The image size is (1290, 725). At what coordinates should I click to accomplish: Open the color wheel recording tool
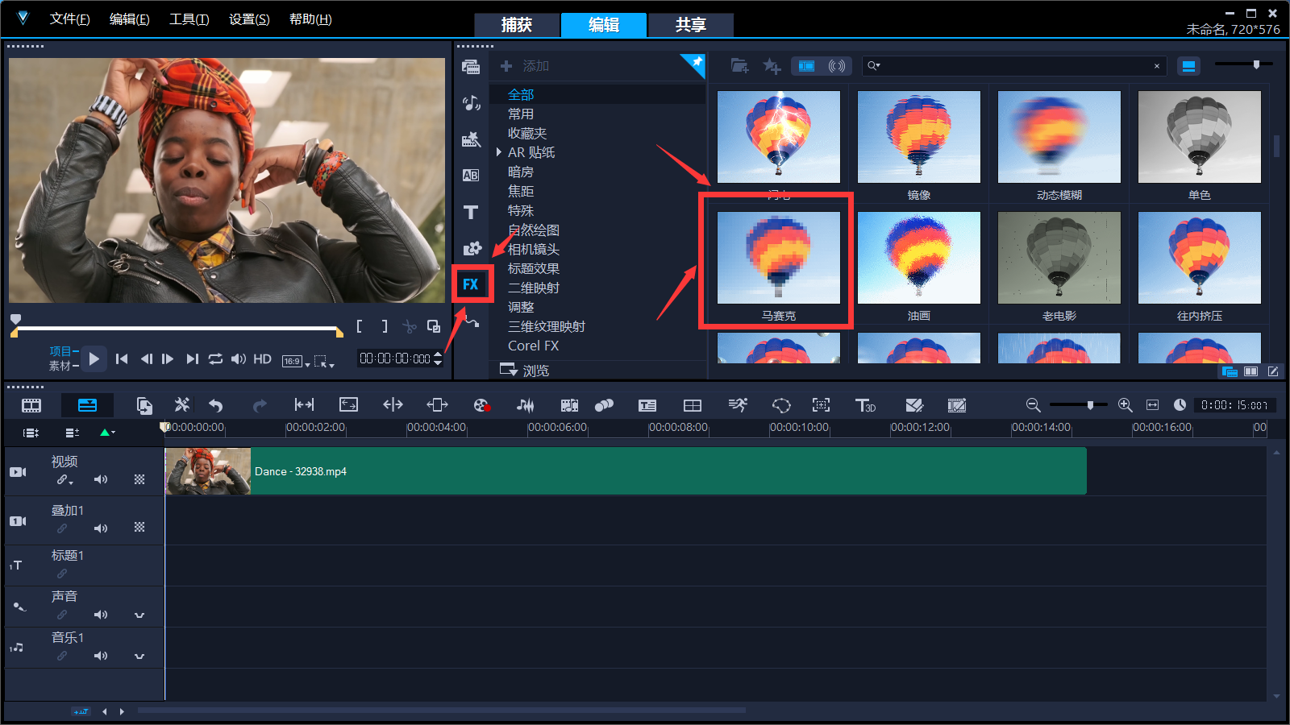(x=482, y=405)
